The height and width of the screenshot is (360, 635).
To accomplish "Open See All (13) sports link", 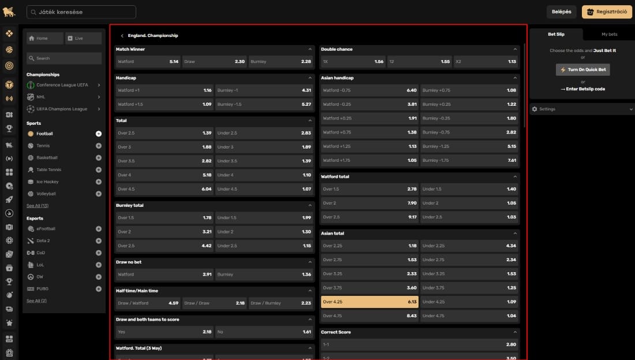I will pyautogui.click(x=38, y=206).
